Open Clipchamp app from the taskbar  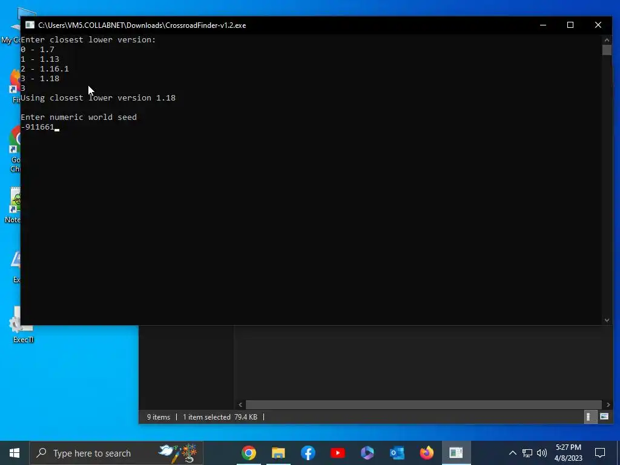[368, 453]
